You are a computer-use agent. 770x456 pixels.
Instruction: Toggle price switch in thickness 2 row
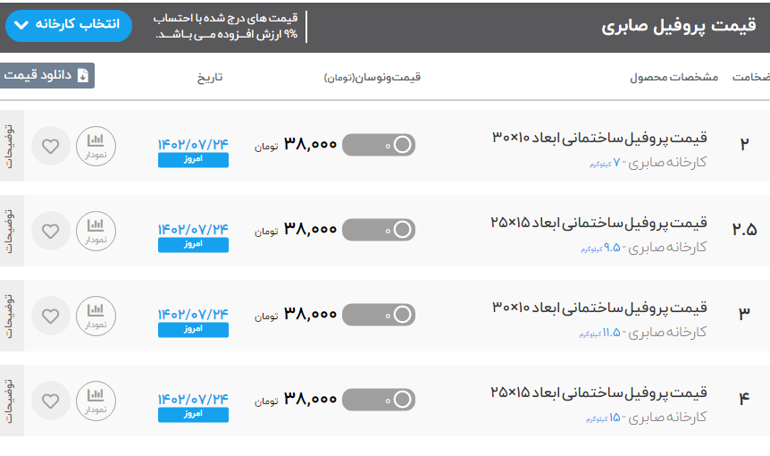(379, 145)
